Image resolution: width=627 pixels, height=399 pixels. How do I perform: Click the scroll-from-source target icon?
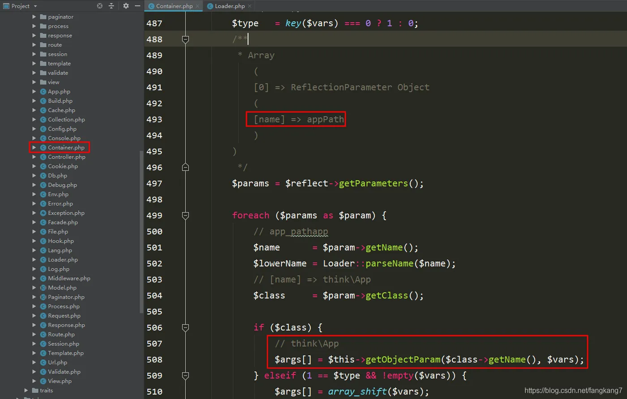click(99, 6)
